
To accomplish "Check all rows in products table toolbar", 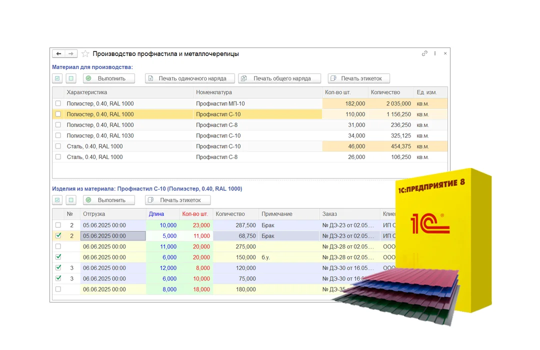I will pos(57,200).
